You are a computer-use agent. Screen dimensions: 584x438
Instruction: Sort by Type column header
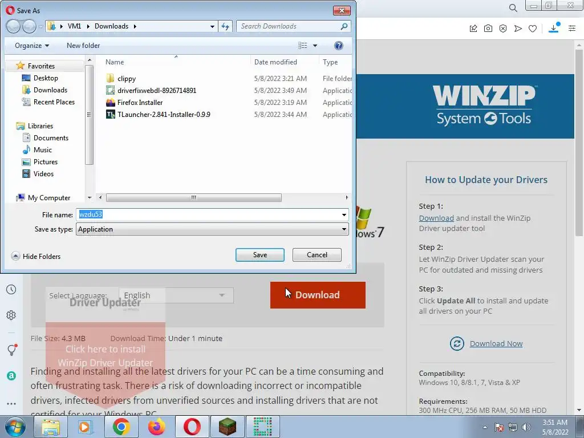click(x=330, y=62)
